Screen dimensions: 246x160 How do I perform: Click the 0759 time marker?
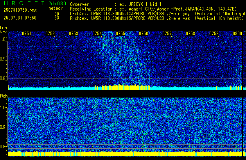click(x=214, y=34)
